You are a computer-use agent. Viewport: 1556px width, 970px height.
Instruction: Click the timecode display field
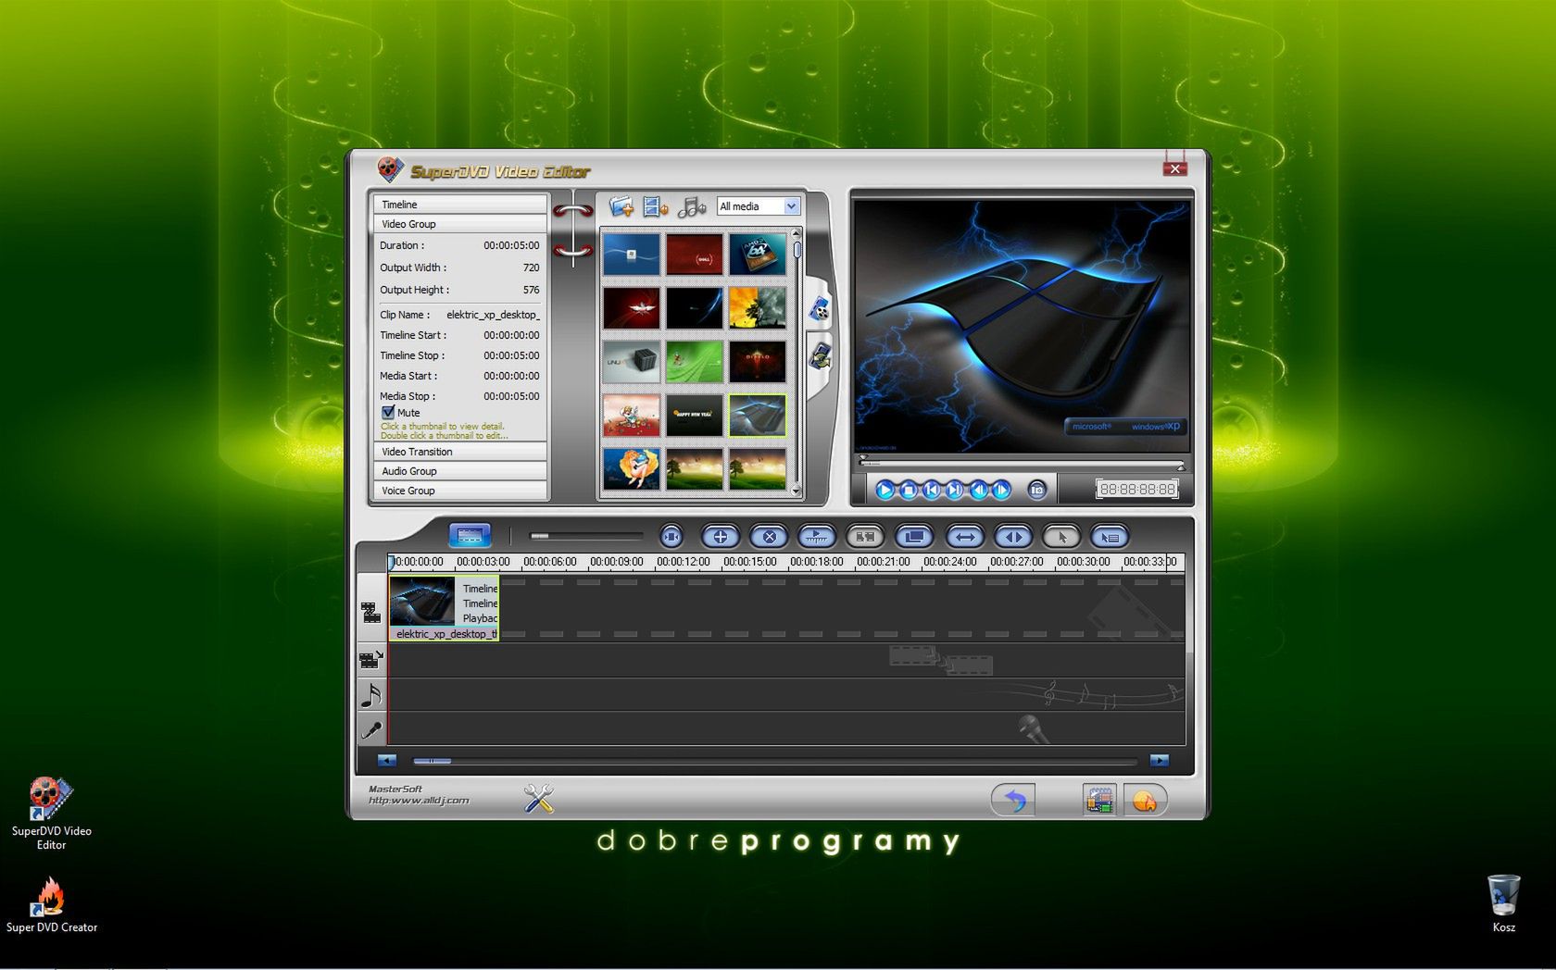pyautogui.click(x=1136, y=489)
